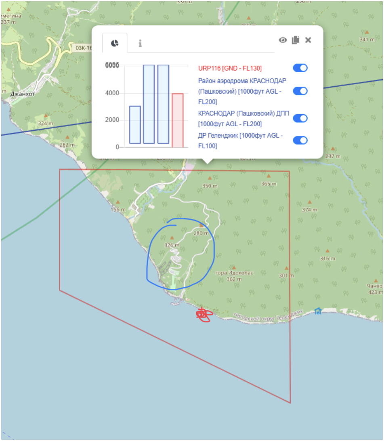Click the copy icon in popup header

coord(296,40)
